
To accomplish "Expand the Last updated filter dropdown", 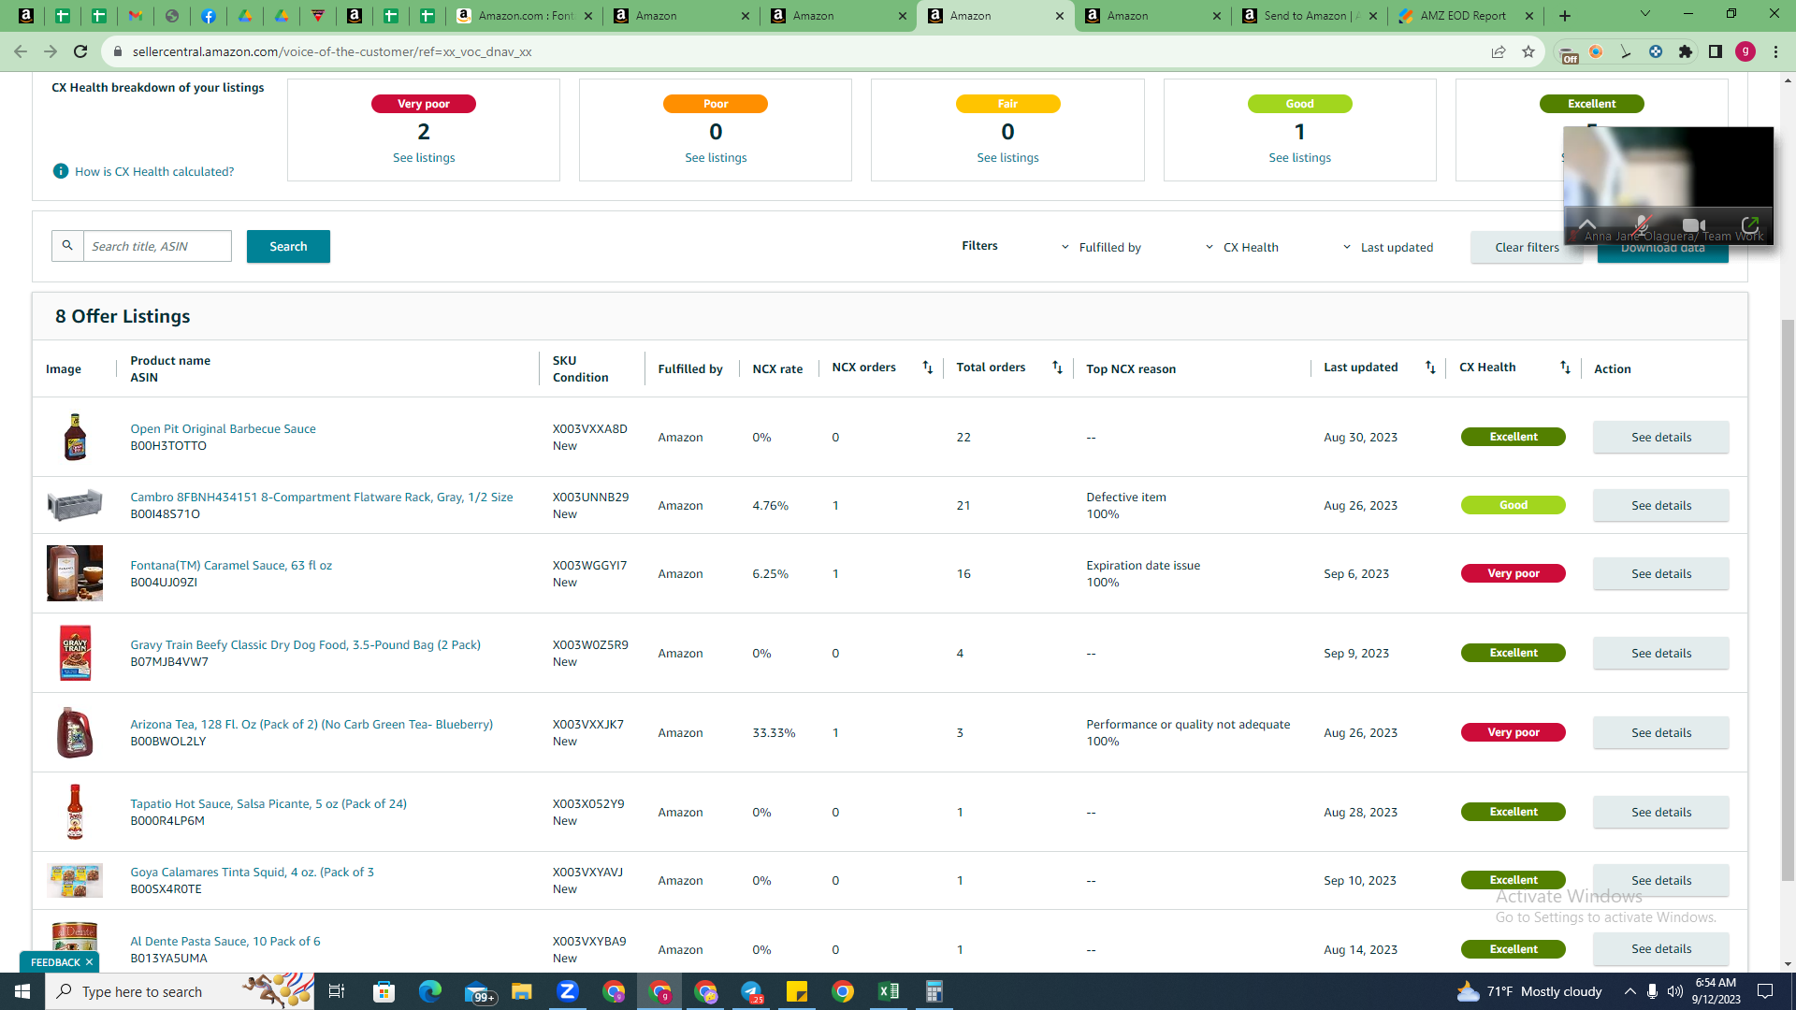I will pyautogui.click(x=1388, y=247).
